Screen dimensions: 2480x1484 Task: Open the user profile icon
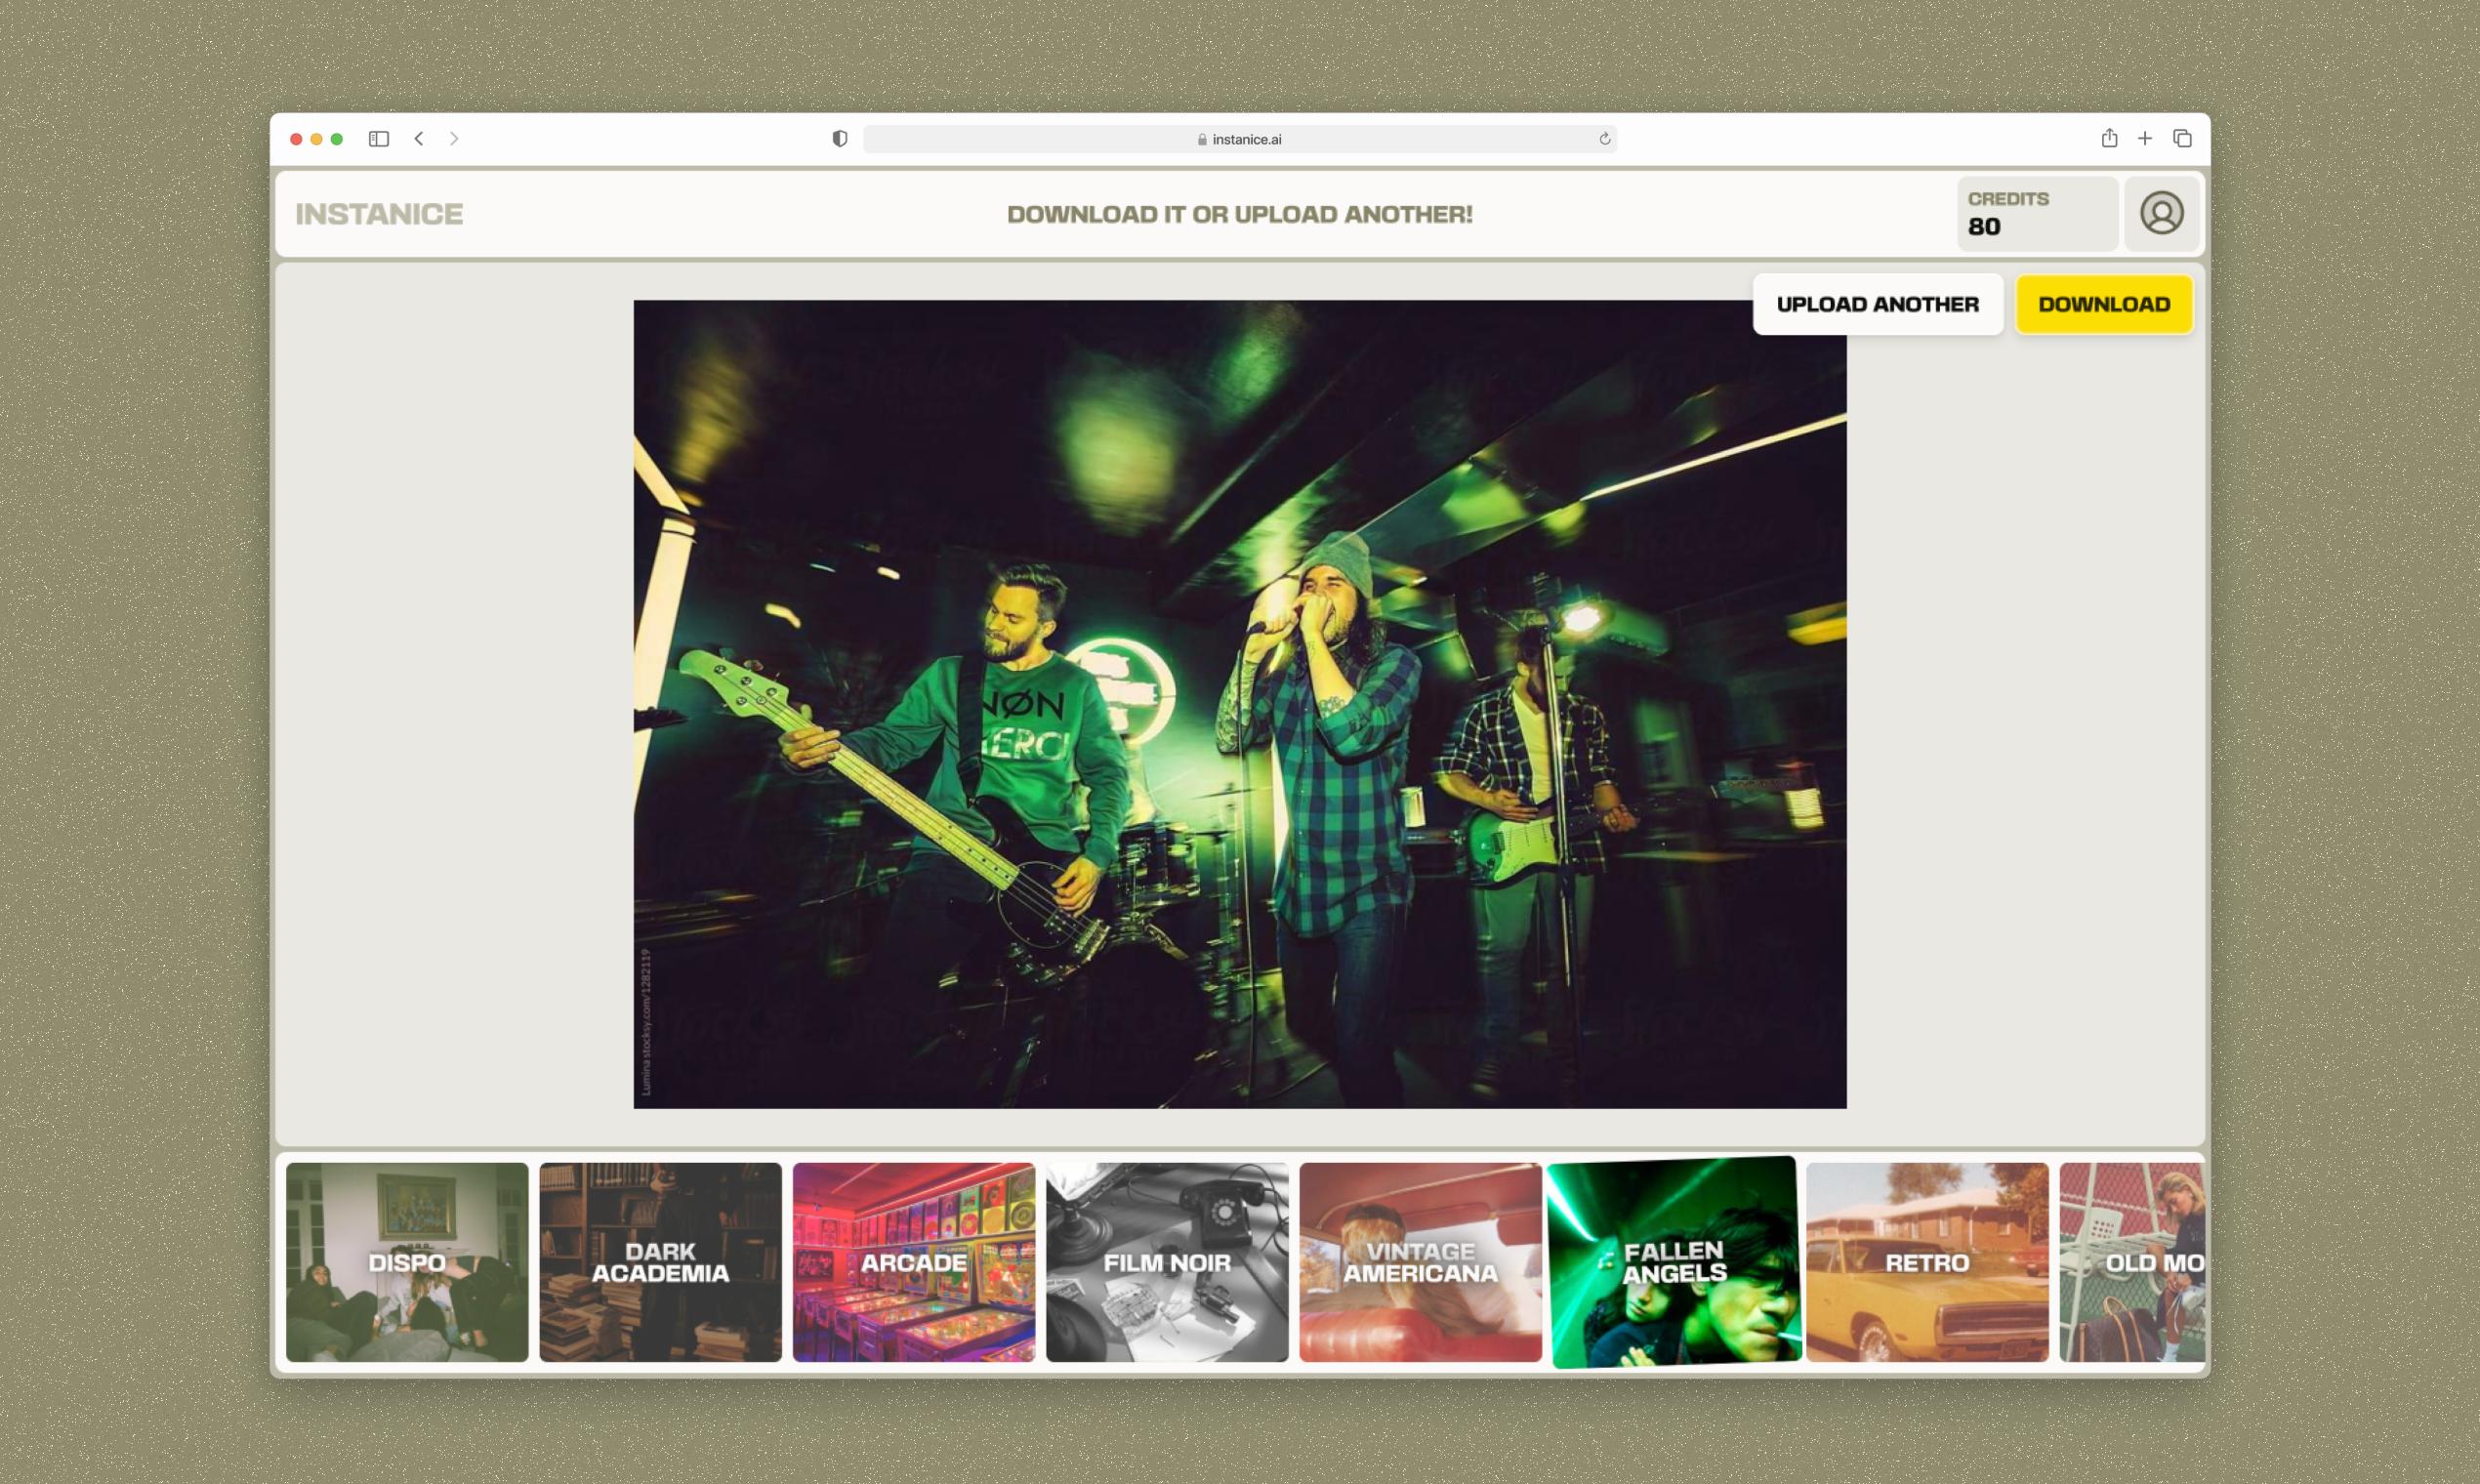(2161, 213)
